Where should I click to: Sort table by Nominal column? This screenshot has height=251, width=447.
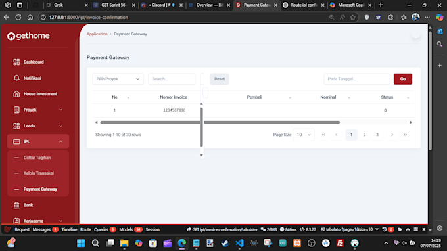coord(328,97)
